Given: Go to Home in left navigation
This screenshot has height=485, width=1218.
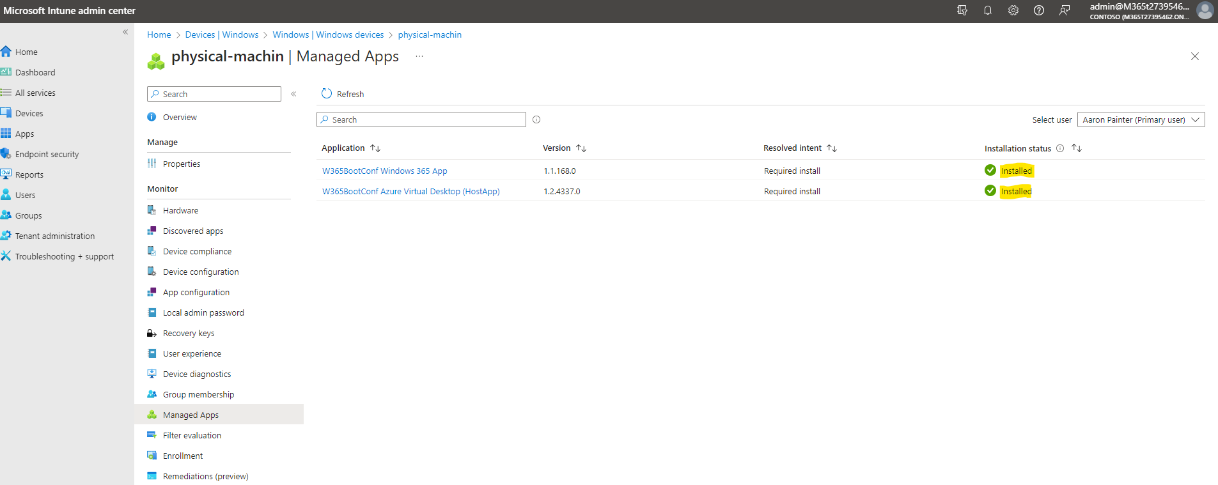Looking at the screenshot, I should pyautogui.click(x=26, y=52).
